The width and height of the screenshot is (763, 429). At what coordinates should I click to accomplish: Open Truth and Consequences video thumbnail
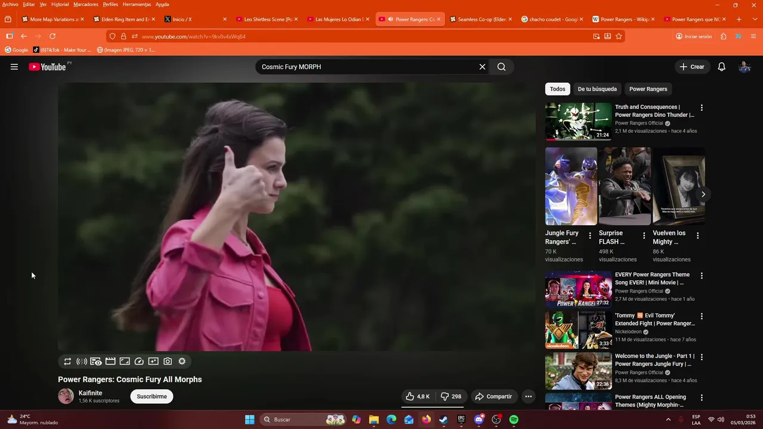point(578,122)
